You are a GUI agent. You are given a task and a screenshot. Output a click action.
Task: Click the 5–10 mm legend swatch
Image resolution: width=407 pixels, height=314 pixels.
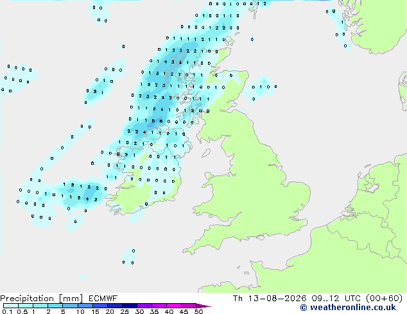(x=70, y=306)
